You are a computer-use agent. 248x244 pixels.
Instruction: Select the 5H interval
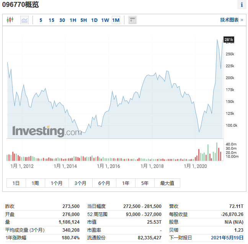(x=83, y=20)
